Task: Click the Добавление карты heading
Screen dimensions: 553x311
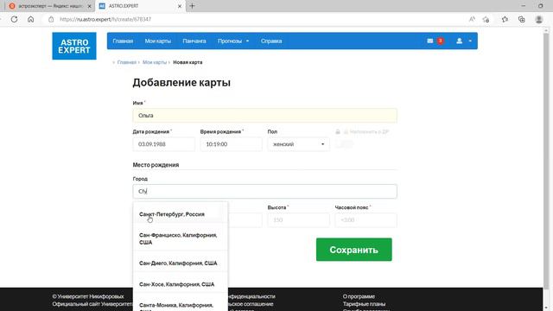Action: click(x=181, y=83)
